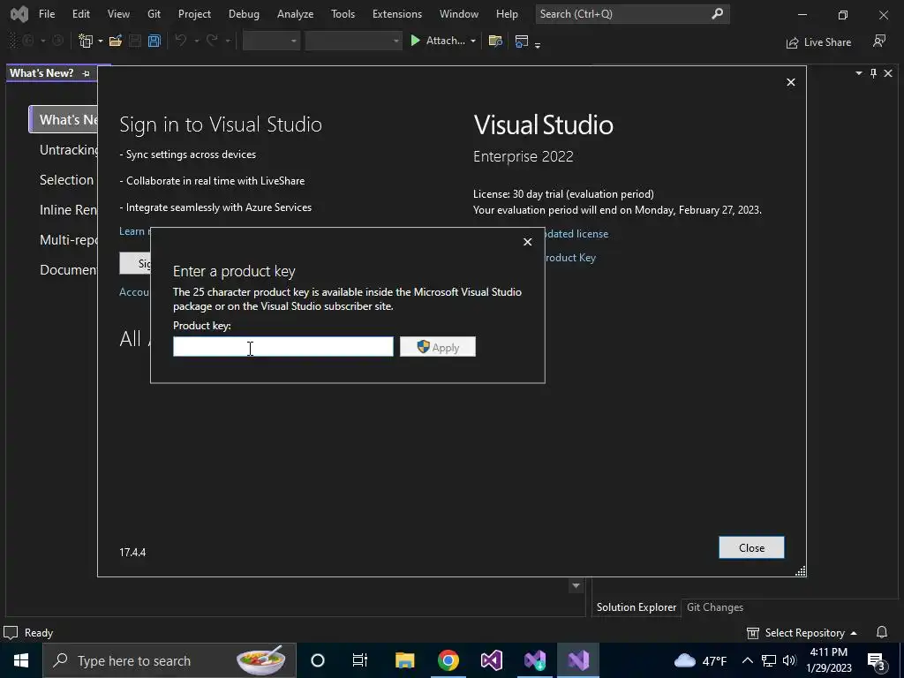Click the Redo arrow icon
This screenshot has width=904, height=678.
coord(212,41)
